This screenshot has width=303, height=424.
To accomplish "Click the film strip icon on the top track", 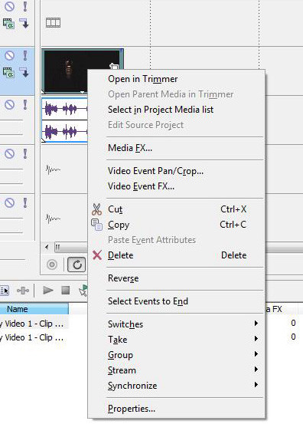I will (x=53, y=23).
